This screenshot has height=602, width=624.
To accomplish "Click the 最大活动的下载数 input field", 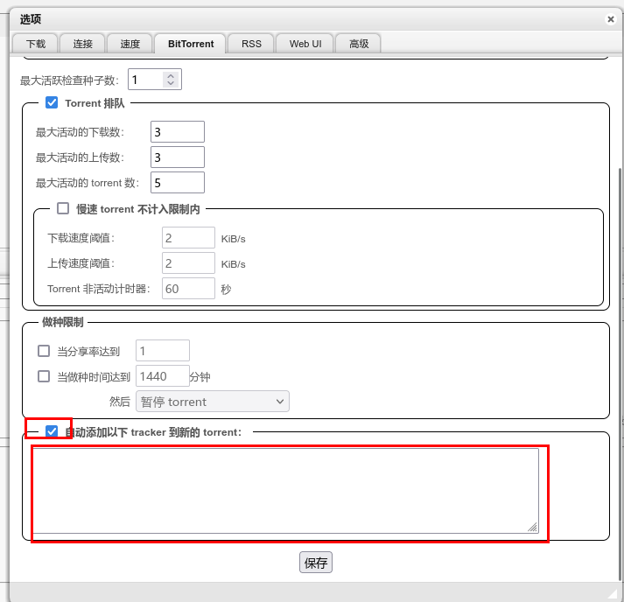I will [x=177, y=132].
